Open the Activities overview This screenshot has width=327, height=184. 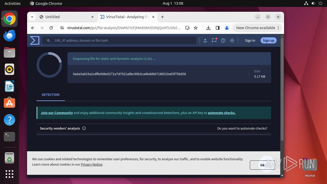pos(13,3)
